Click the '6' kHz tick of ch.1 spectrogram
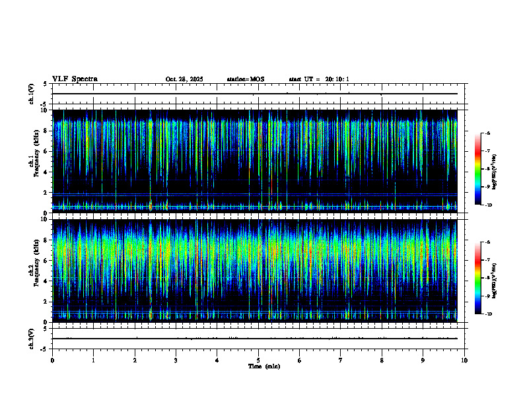The width and height of the screenshot is (523, 404). tap(46, 151)
